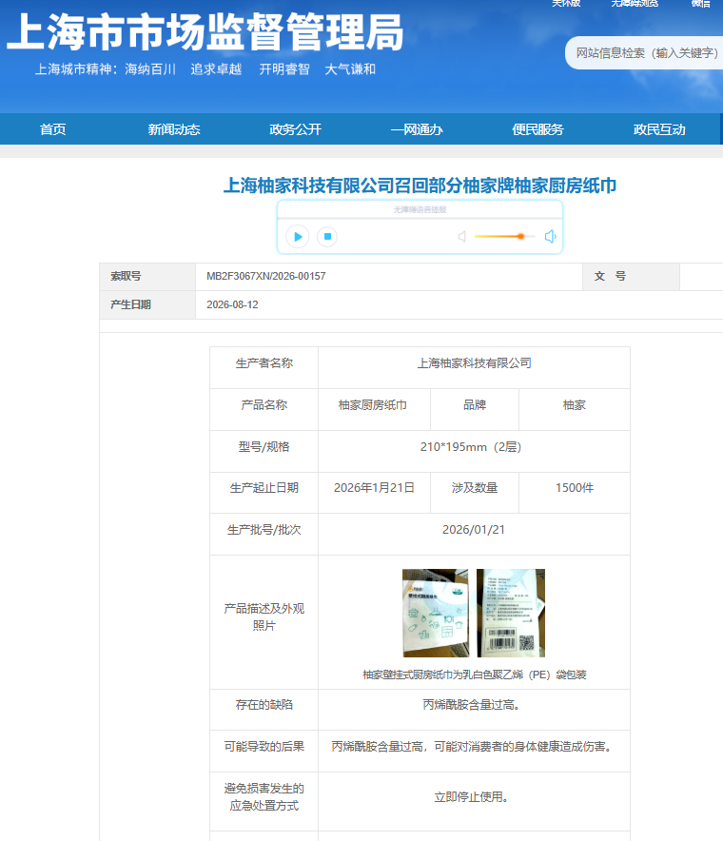Click the high-volume speaker icon
The height and width of the screenshot is (841, 723).
point(550,237)
